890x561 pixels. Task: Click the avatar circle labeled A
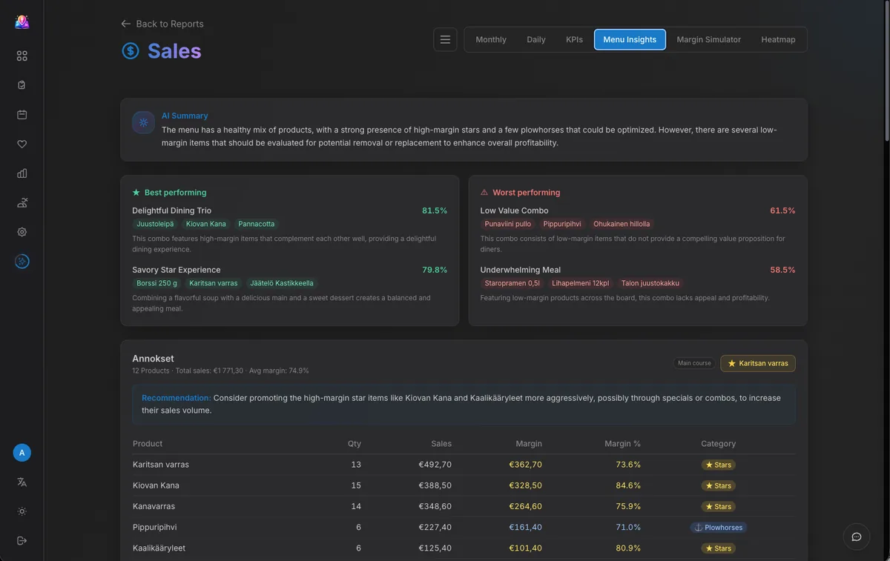[x=22, y=452]
